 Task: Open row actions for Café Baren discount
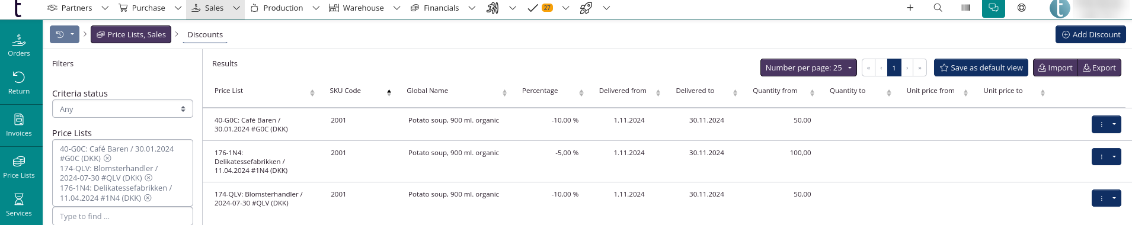(1106, 124)
